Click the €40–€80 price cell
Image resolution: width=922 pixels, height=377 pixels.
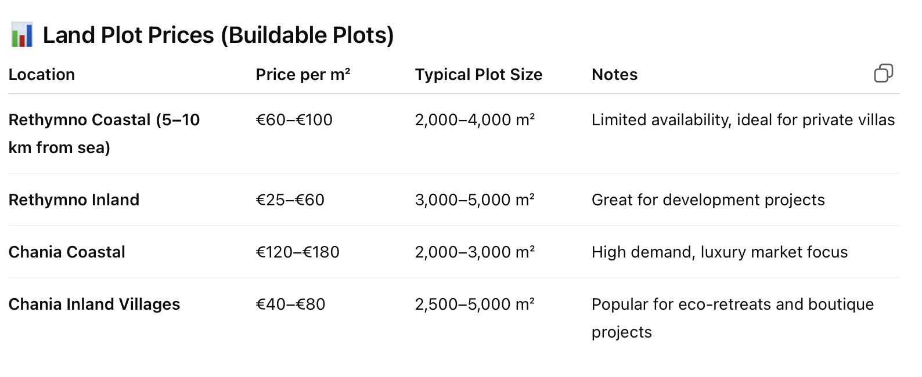(291, 304)
